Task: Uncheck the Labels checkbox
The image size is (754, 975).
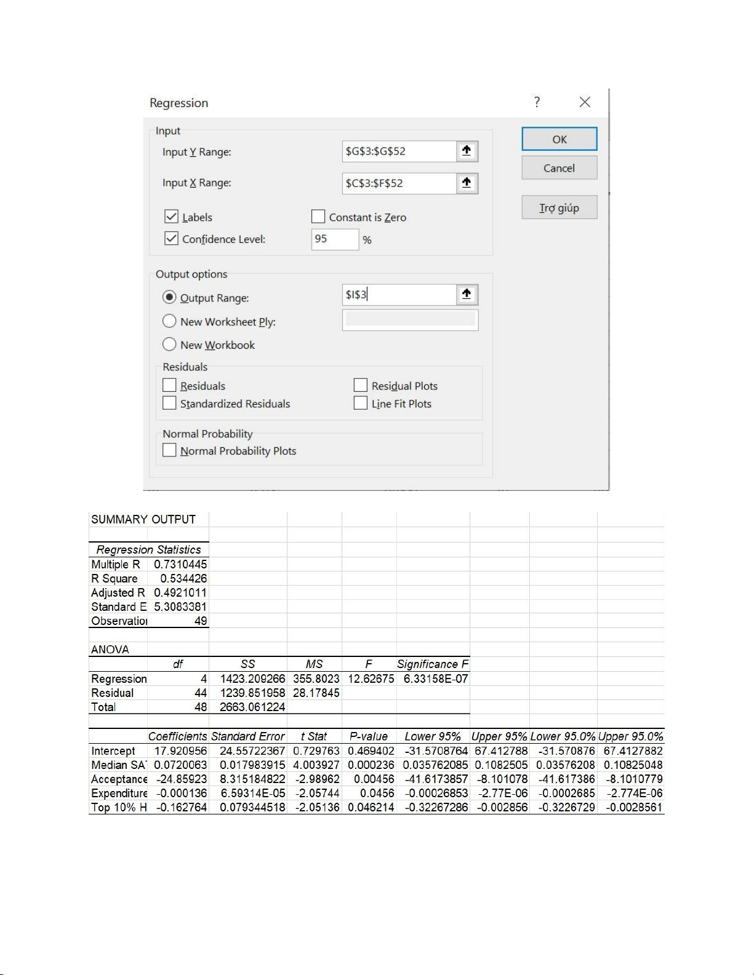Action: pos(172,217)
